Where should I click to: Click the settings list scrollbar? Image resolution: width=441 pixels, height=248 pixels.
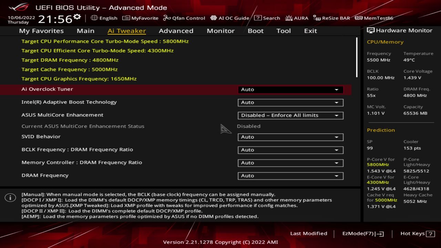pos(357,57)
